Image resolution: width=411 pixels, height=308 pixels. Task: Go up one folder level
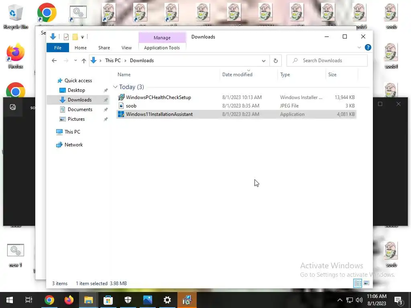[x=84, y=61]
